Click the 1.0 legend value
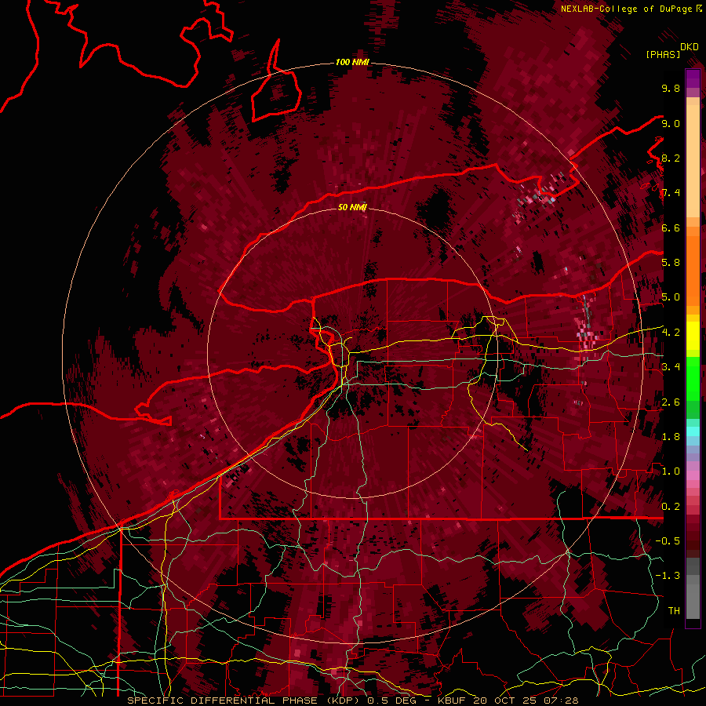This screenshot has width=706, height=706. click(671, 471)
